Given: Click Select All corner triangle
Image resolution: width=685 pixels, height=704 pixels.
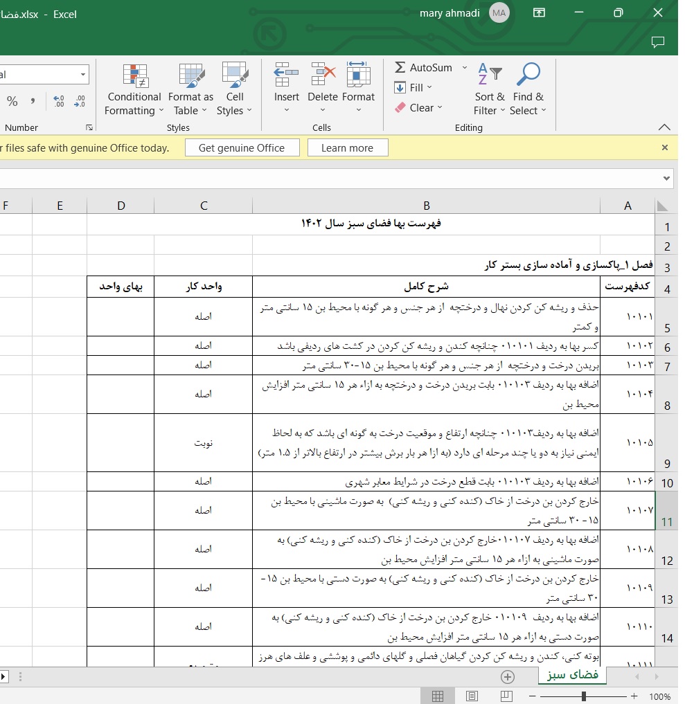Looking at the screenshot, I should [661, 206].
